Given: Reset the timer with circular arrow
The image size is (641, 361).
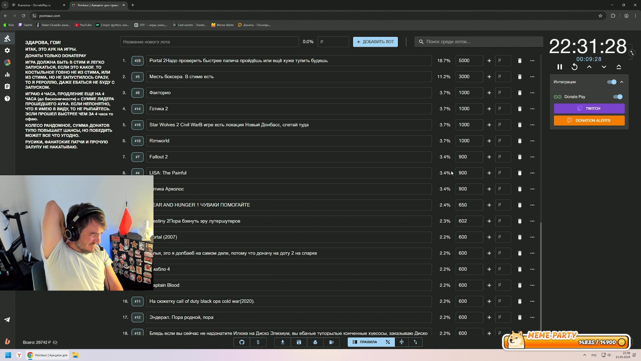Looking at the screenshot, I should (x=575, y=67).
